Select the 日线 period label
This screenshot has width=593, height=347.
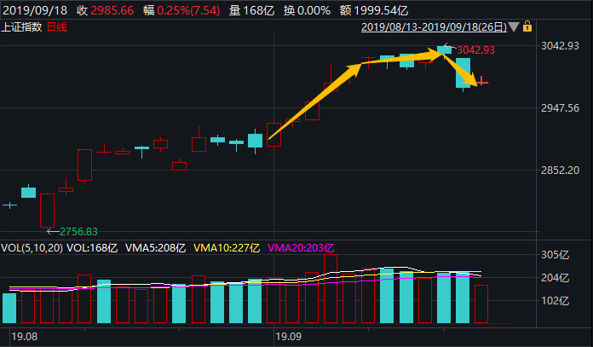tap(56, 27)
